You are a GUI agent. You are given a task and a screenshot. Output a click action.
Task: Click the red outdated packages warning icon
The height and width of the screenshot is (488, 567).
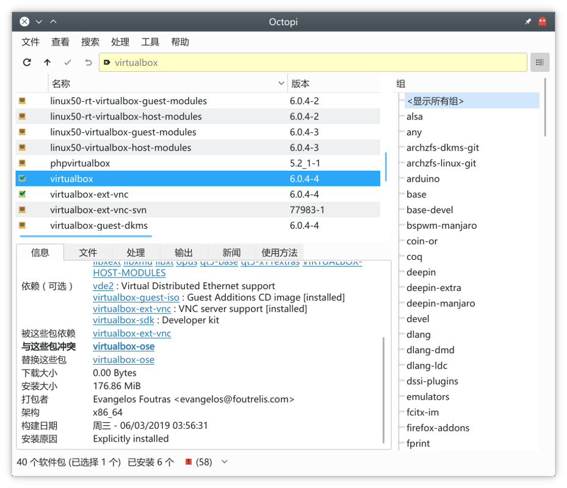pyautogui.click(x=189, y=462)
